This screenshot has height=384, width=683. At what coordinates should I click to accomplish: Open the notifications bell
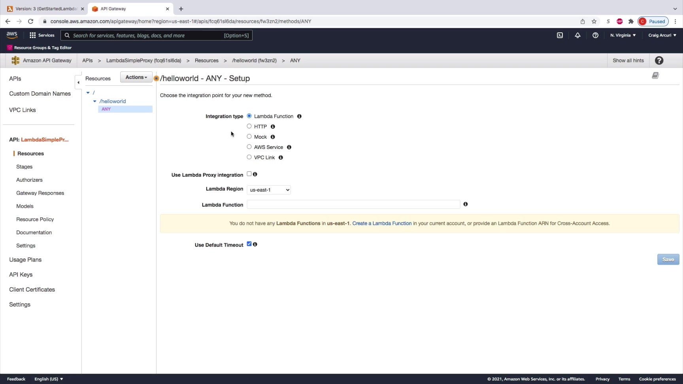(577, 35)
